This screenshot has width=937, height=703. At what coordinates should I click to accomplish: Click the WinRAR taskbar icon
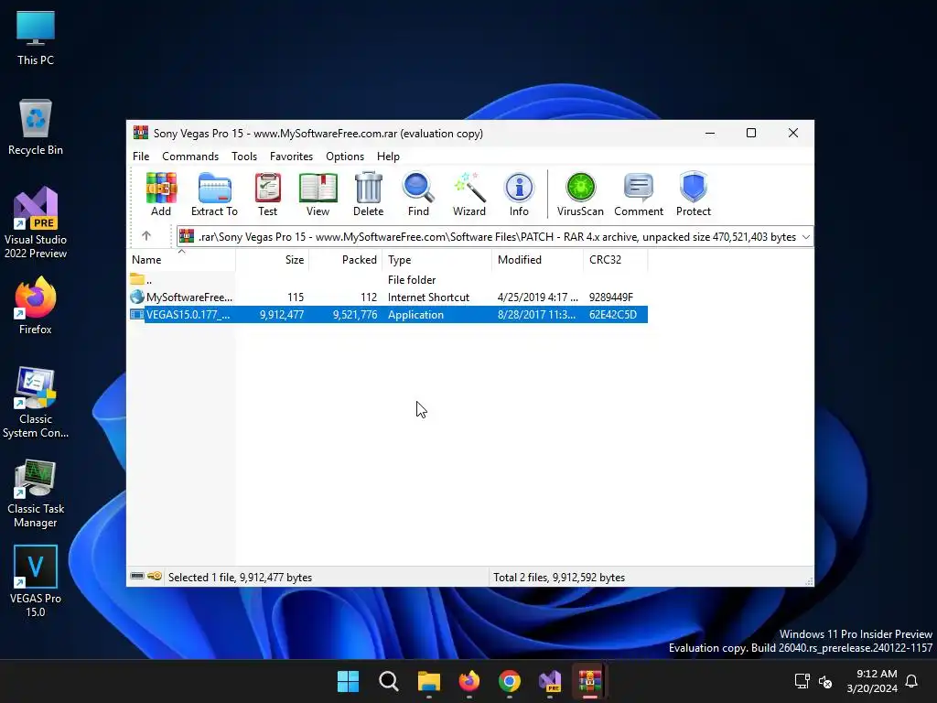[590, 681]
